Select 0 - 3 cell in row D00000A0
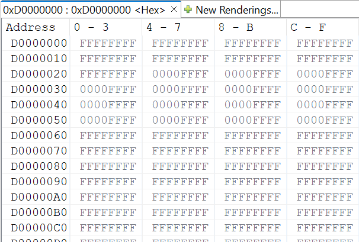Screen dimensions: 359x242 108,197
